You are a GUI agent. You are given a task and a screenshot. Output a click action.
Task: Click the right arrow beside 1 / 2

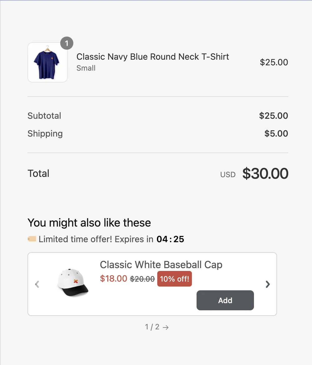click(x=166, y=327)
